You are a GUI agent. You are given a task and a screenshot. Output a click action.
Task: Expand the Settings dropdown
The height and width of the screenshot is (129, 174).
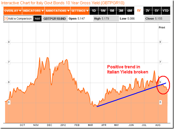[79, 11]
